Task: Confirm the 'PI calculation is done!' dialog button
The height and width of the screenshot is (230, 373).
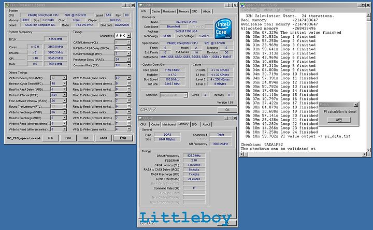Action: (x=339, y=120)
